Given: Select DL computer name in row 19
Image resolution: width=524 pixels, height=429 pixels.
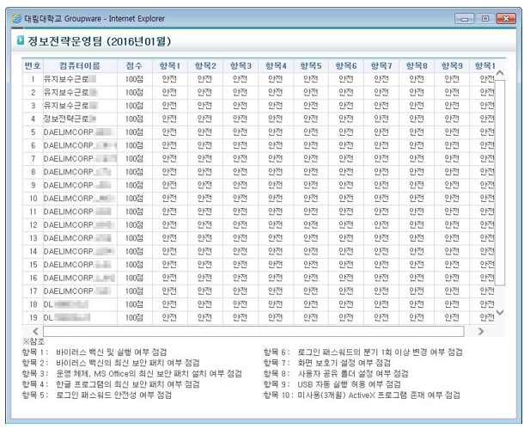Looking at the screenshot, I should 67,317.
